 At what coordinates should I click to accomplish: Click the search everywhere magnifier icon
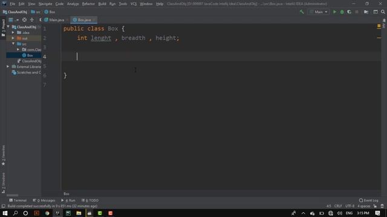click(x=383, y=12)
